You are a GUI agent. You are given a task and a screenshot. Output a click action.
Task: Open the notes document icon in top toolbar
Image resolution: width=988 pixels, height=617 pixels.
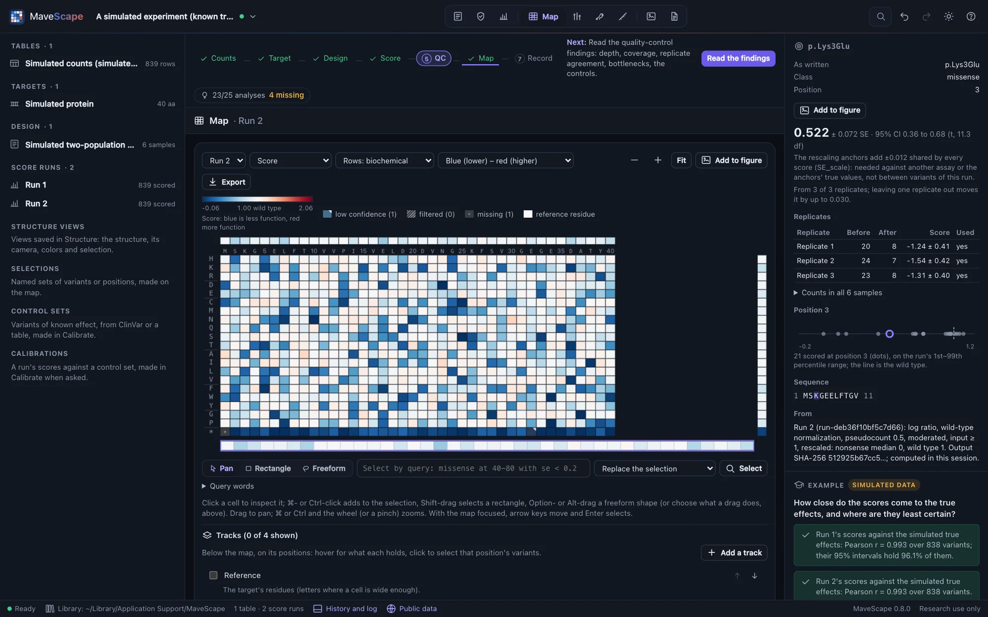point(457,16)
